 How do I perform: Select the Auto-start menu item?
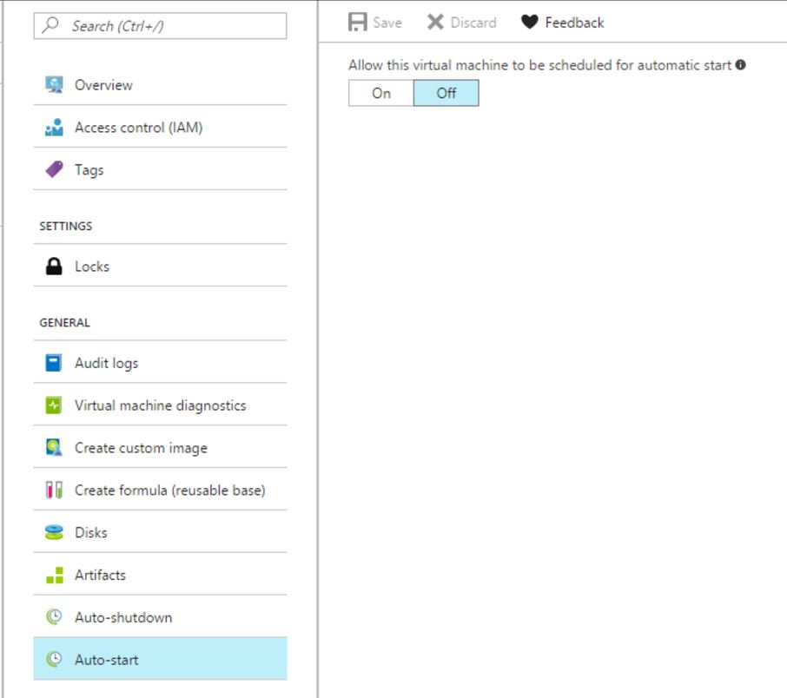click(x=106, y=660)
